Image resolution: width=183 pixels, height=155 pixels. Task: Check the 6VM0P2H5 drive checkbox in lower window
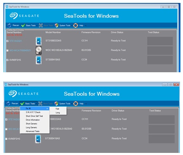pyautogui.click(x=6, y=139)
